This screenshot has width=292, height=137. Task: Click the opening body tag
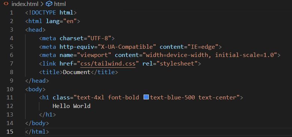pos(35,89)
